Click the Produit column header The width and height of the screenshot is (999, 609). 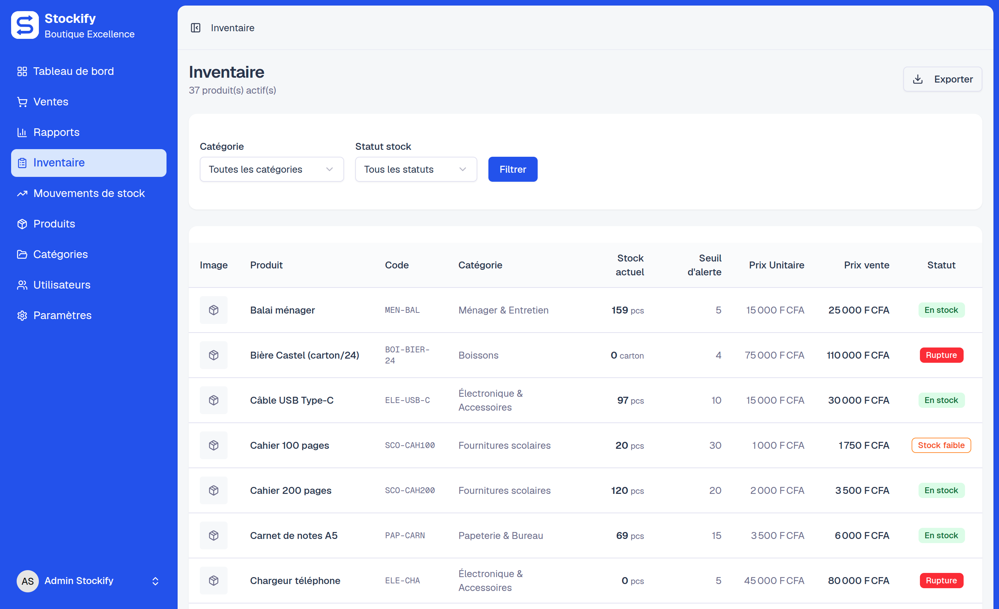pyautogui.click(x=266, y=265)
